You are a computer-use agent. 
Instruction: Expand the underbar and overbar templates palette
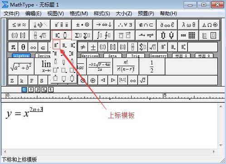pyautogui.click(x=125, y=35)
